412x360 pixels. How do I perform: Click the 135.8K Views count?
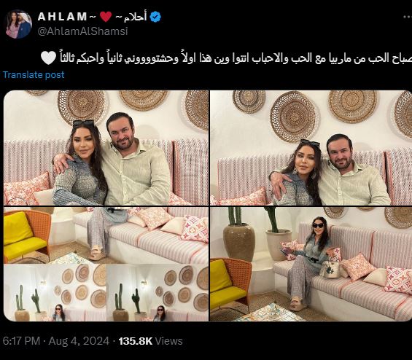click(x=150, y=341)
